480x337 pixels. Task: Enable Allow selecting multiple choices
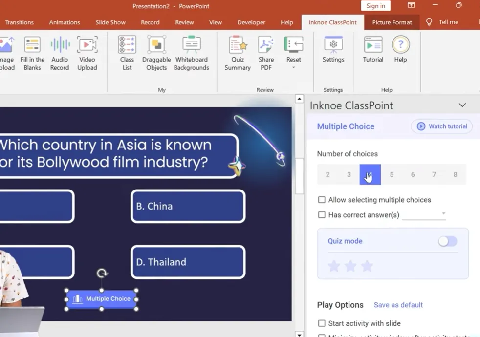322,200
